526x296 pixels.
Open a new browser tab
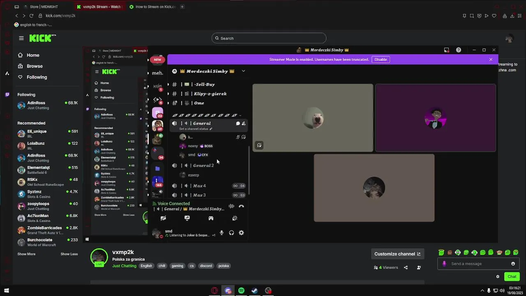pyautogui.click(x=182, y=7)
